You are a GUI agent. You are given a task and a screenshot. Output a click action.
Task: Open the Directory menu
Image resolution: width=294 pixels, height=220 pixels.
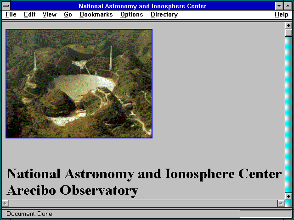(x=164, y=15)
